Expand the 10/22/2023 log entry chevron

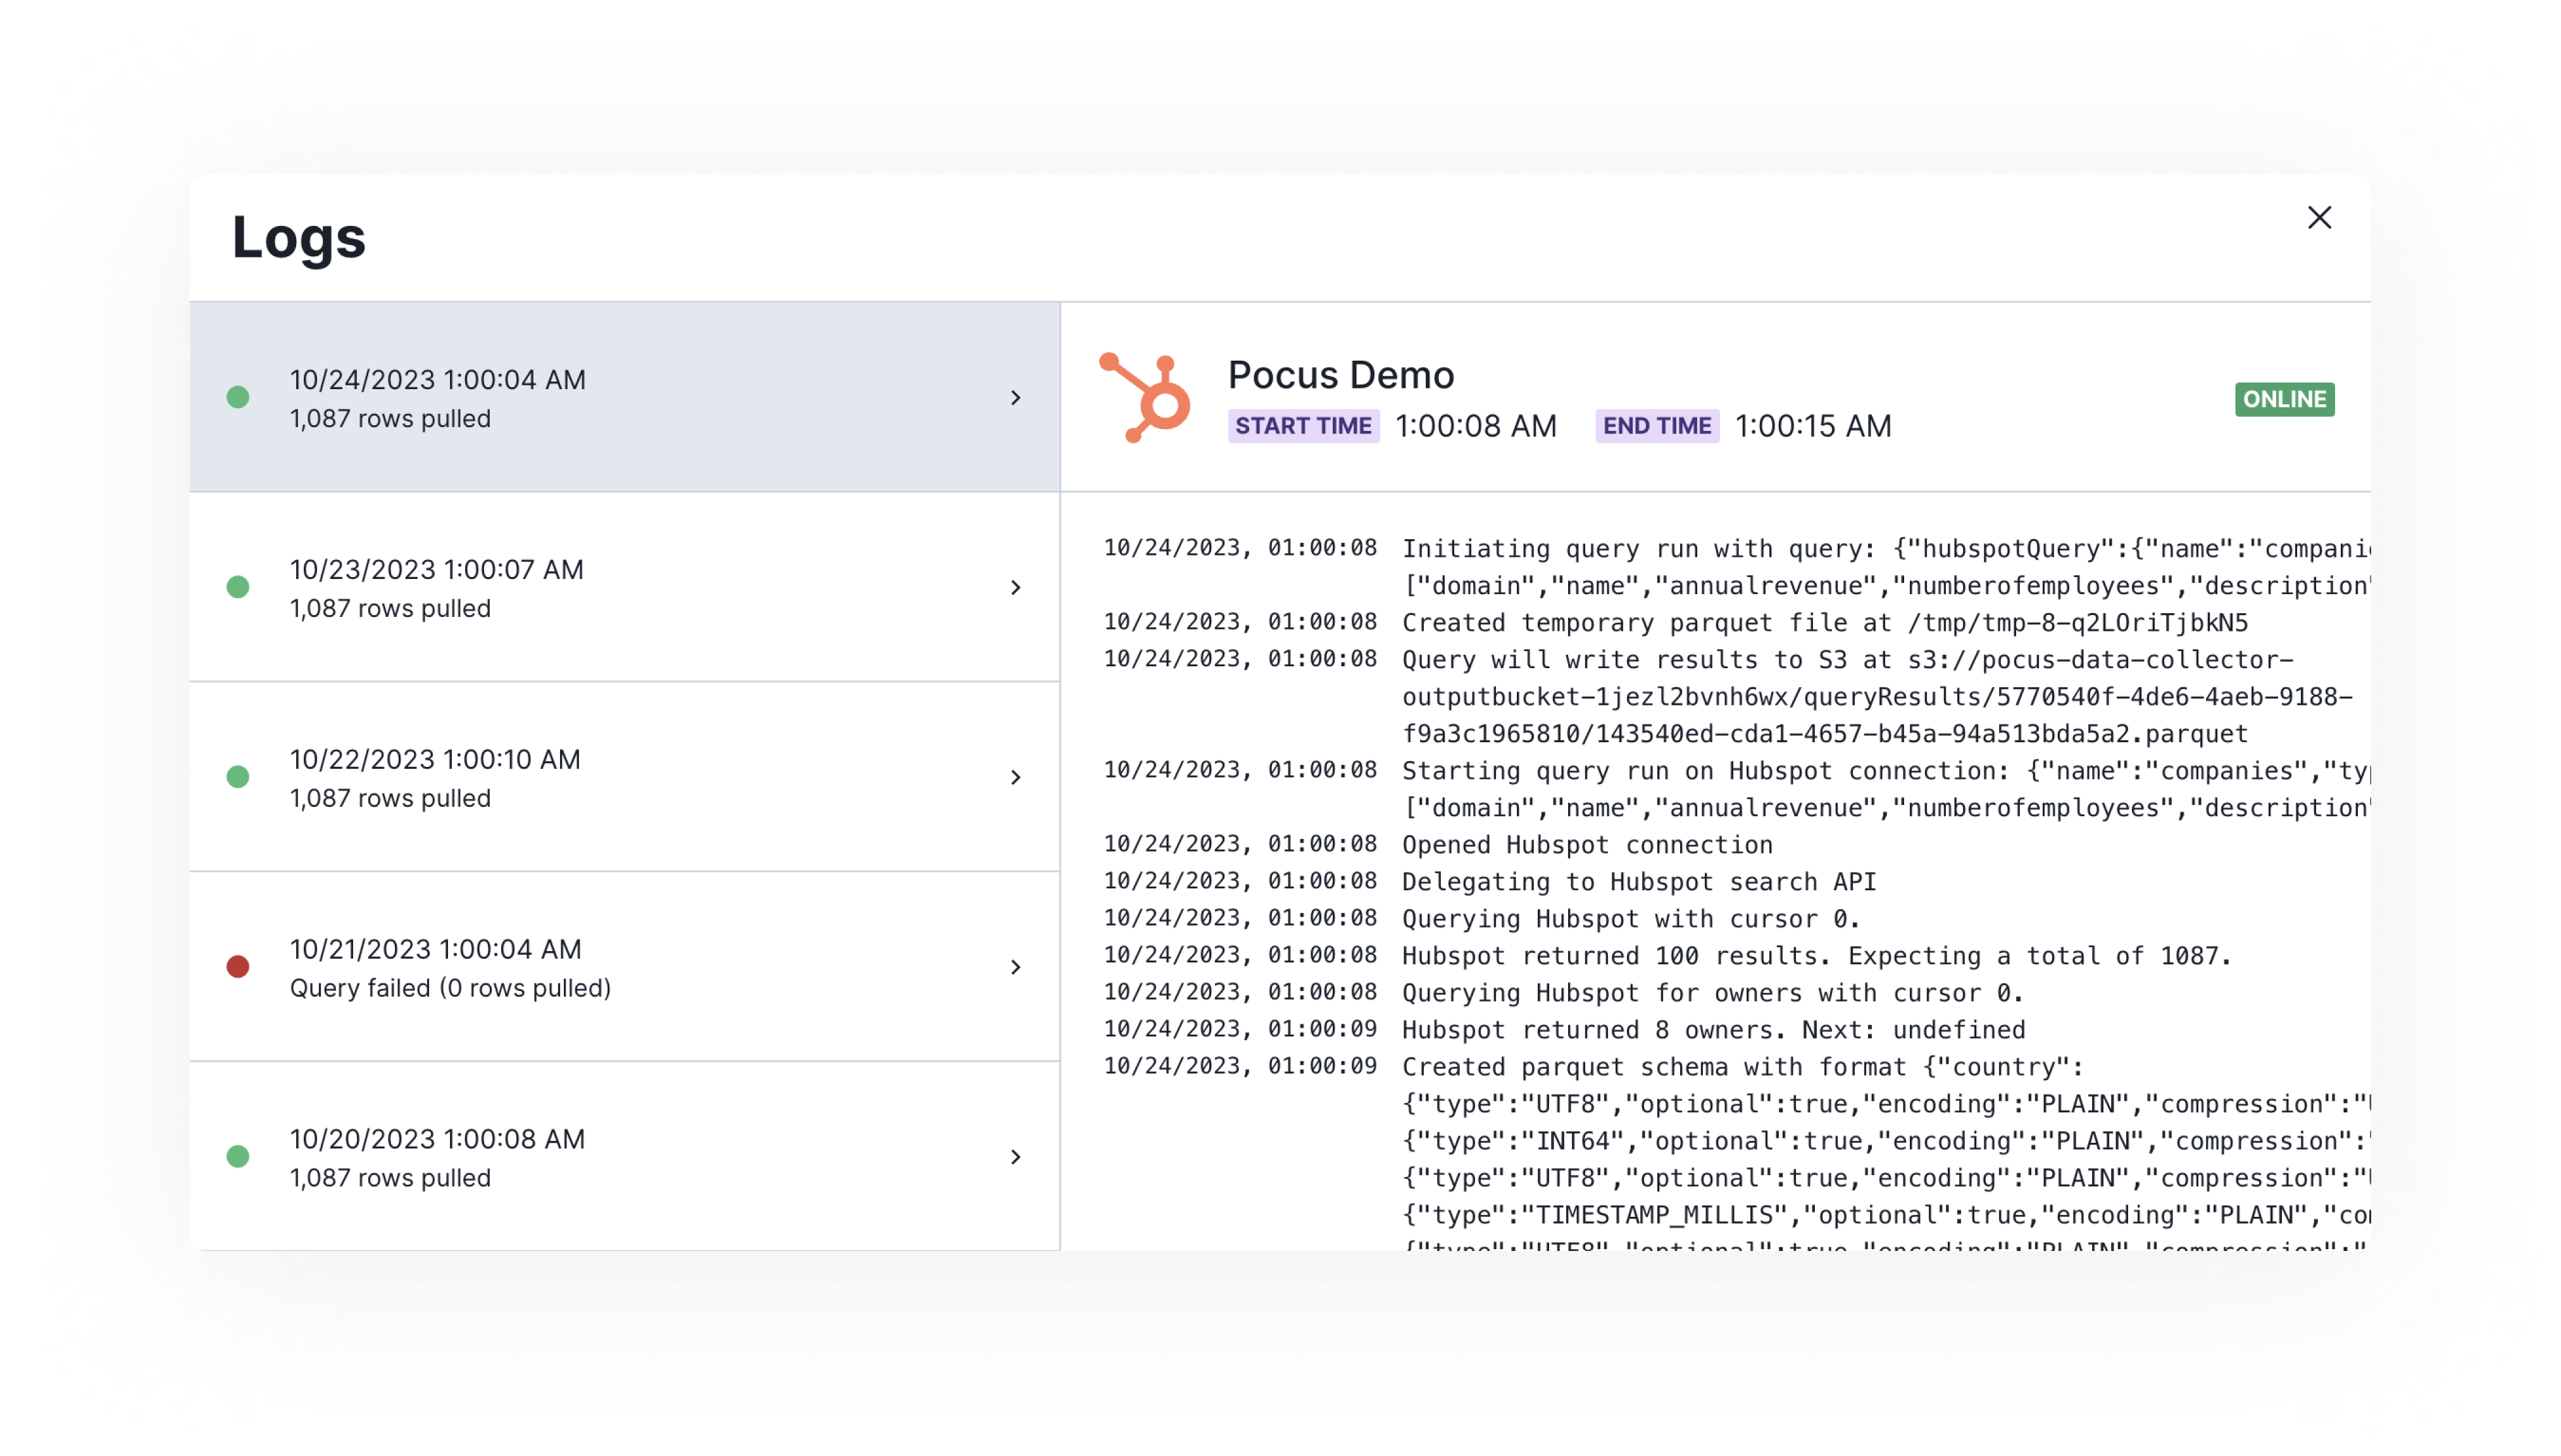pos(1015,778)
